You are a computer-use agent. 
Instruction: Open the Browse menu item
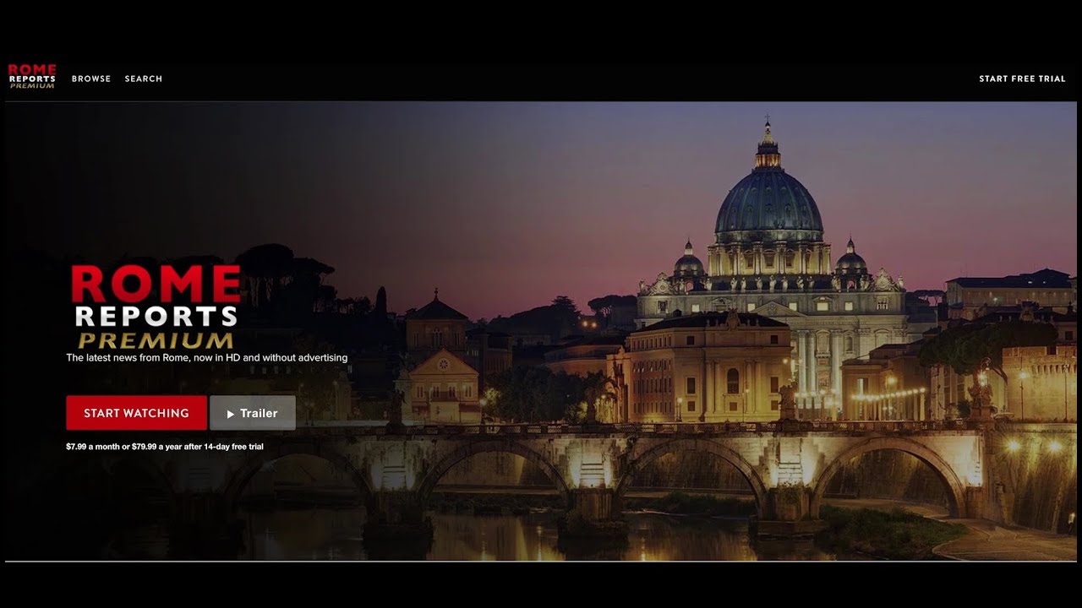click(91, 79)
